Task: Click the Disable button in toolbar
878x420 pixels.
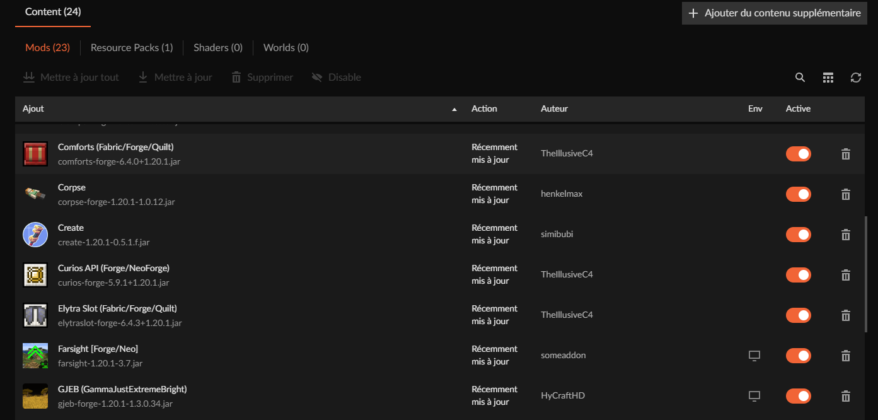Action: [x=337, y=78]
